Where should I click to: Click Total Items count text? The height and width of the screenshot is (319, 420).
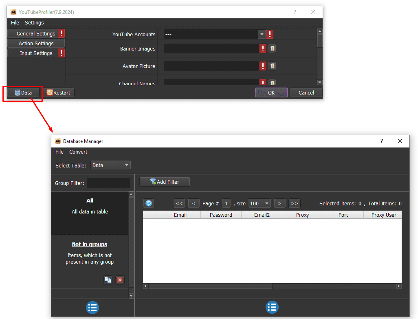pos(385,204)
